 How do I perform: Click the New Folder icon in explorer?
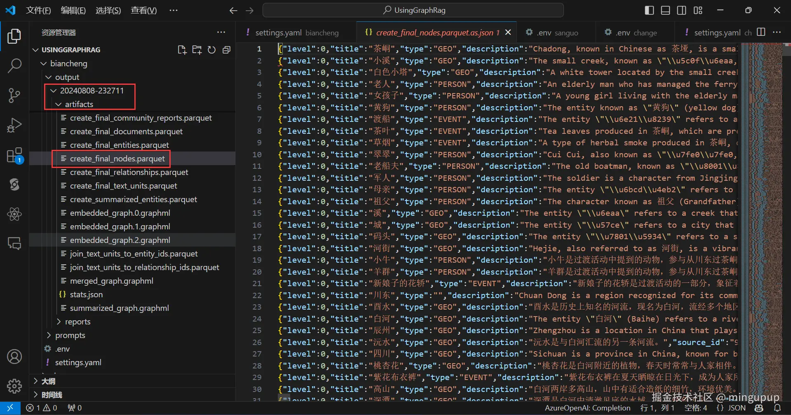coord(197,50)
